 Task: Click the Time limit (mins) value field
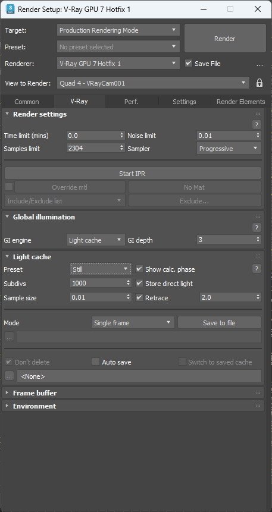tap(93, 135)
